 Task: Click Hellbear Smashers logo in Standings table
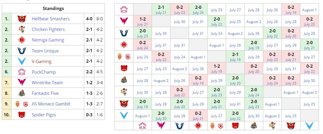[x=21, y=19]
